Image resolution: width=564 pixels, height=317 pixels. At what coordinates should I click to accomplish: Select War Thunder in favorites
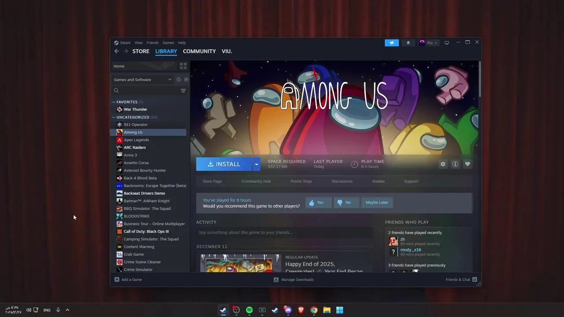tap(148, 109)
